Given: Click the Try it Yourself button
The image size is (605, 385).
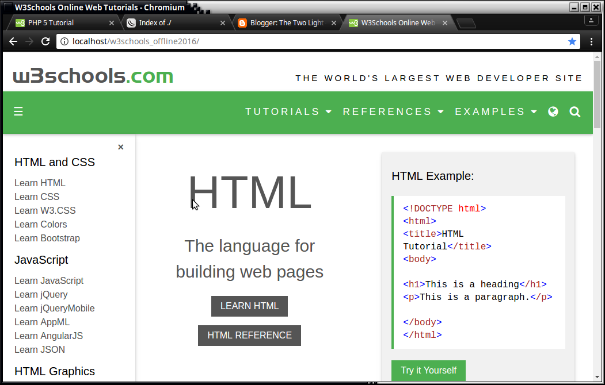Looking at the screenshot, I should 428,371.
